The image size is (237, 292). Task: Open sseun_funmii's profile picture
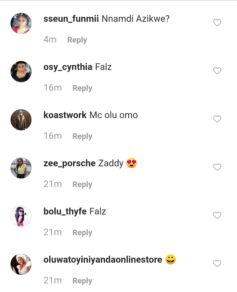[x=21, y=23]
